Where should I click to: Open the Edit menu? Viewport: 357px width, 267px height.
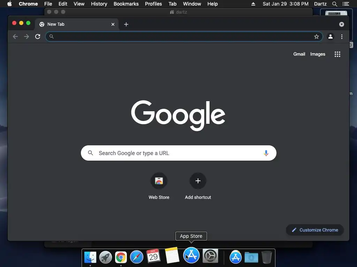[x=63, y=4]
